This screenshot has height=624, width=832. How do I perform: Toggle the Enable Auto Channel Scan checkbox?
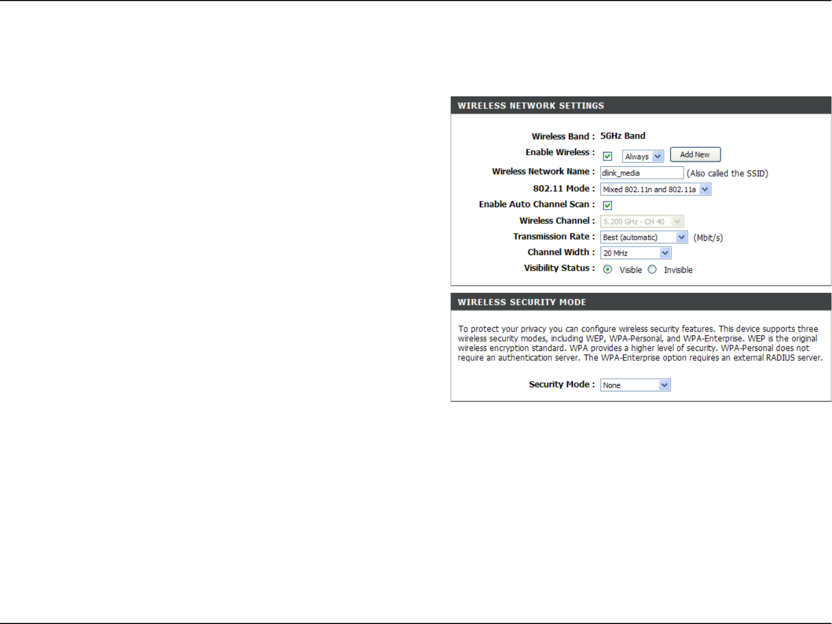pos(607,205)
